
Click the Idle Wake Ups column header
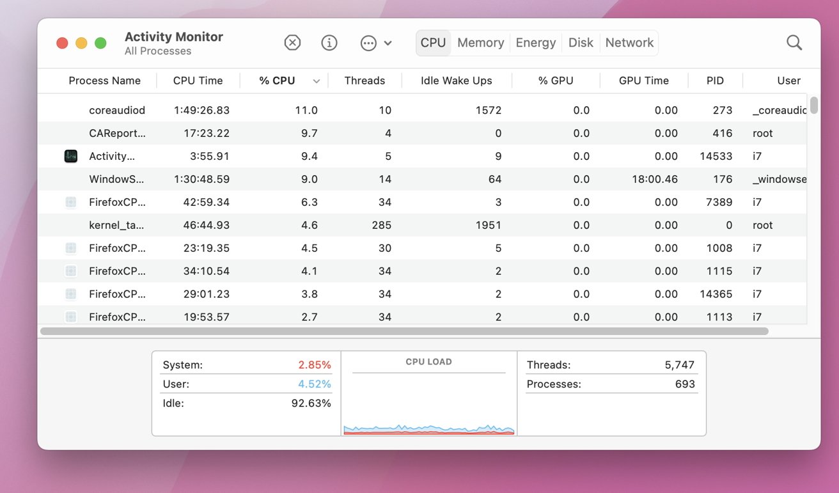coord(456,81)
